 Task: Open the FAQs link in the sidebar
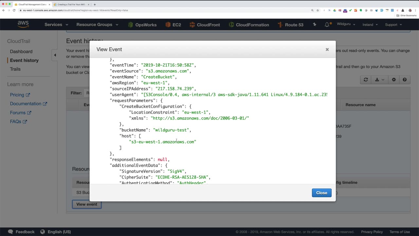[x=18, y=121]
